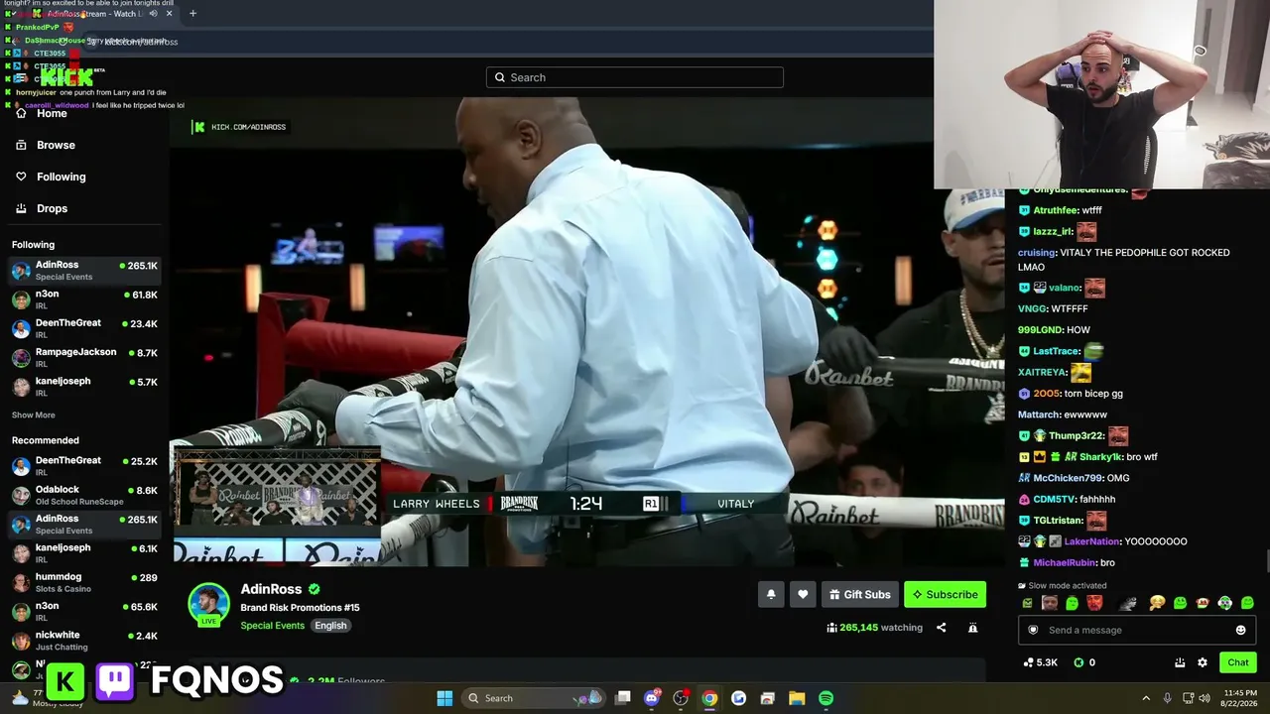The height and width of the screenshot is (714, 1270).
Task: Click the Gift Subs button
Action: pyautogui.click(x=860, y=594)
